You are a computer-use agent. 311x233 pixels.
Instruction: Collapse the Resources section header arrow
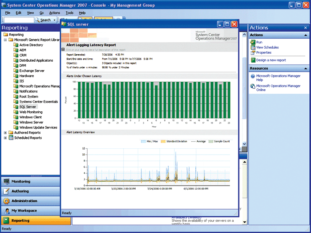click(x=306, y=68)
